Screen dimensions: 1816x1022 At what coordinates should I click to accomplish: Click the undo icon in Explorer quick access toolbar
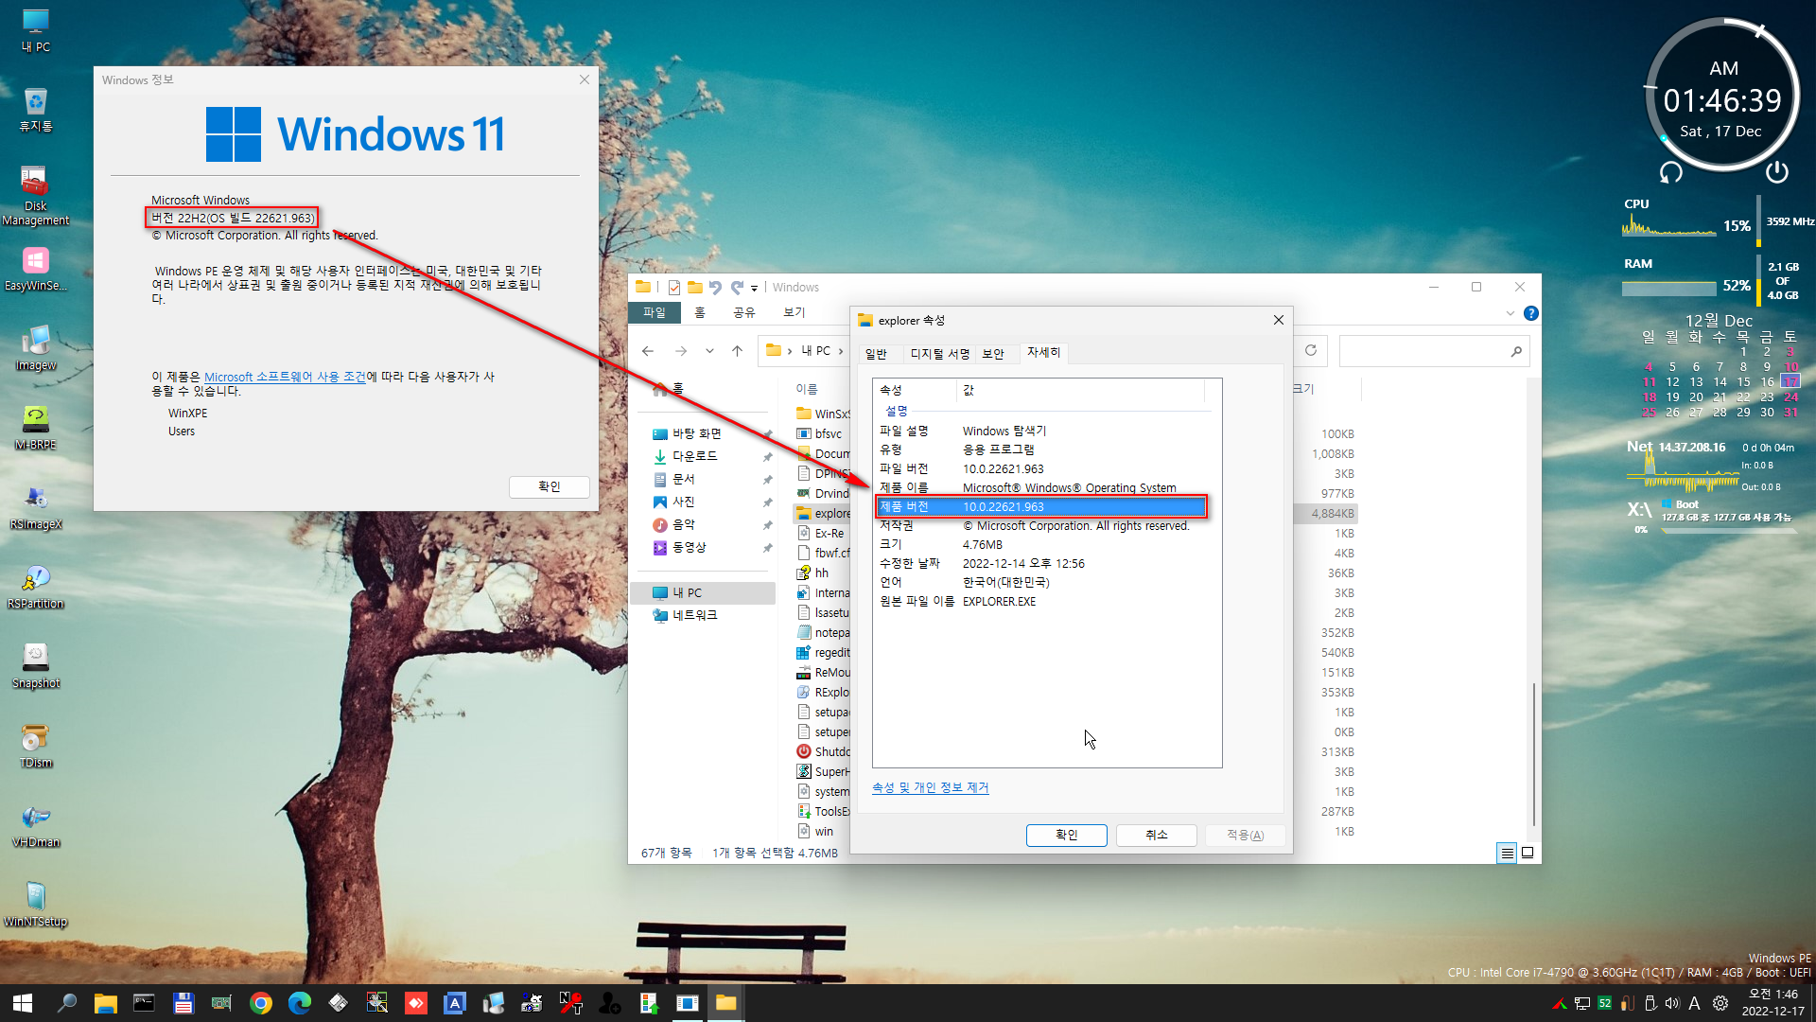(x=715, y=288)
